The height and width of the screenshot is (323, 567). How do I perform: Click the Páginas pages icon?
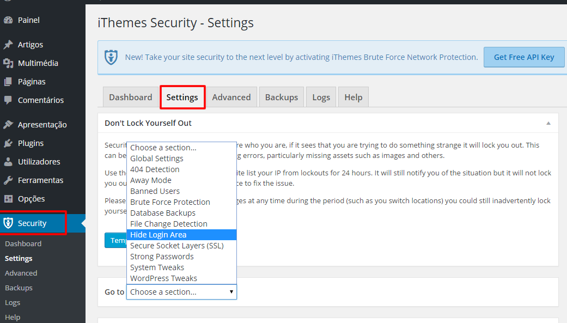8,82
